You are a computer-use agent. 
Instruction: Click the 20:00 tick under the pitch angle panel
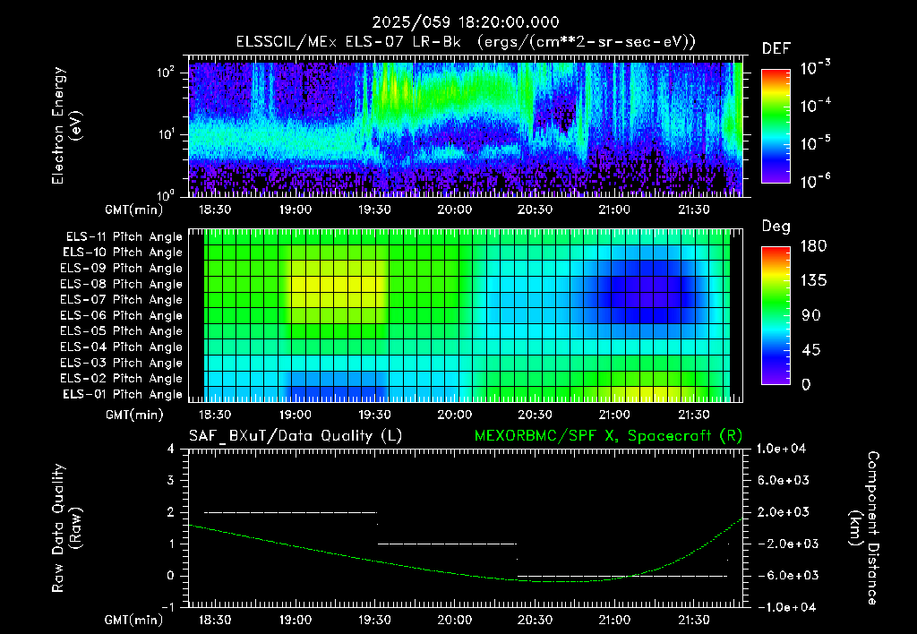click(x=454, y=415)
